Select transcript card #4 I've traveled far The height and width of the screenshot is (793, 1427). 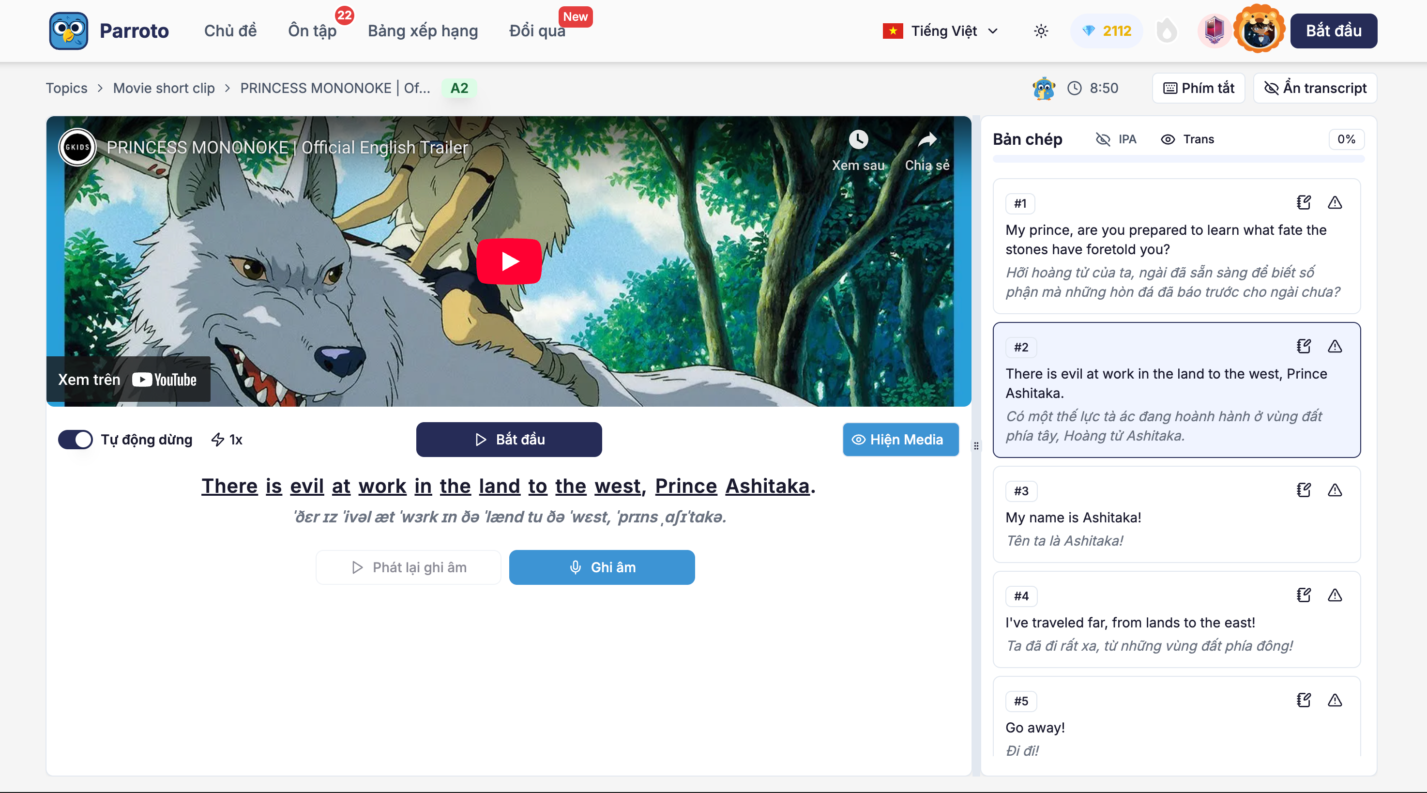point(1177,620)
